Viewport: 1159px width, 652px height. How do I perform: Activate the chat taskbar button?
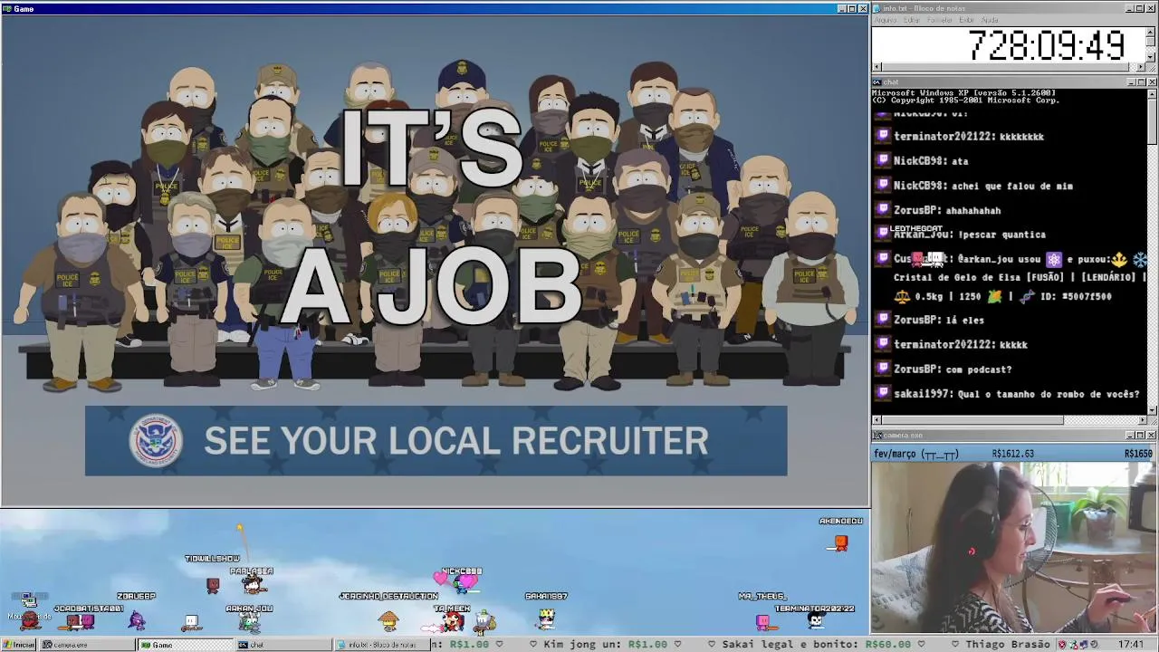(x=283, y=645)
